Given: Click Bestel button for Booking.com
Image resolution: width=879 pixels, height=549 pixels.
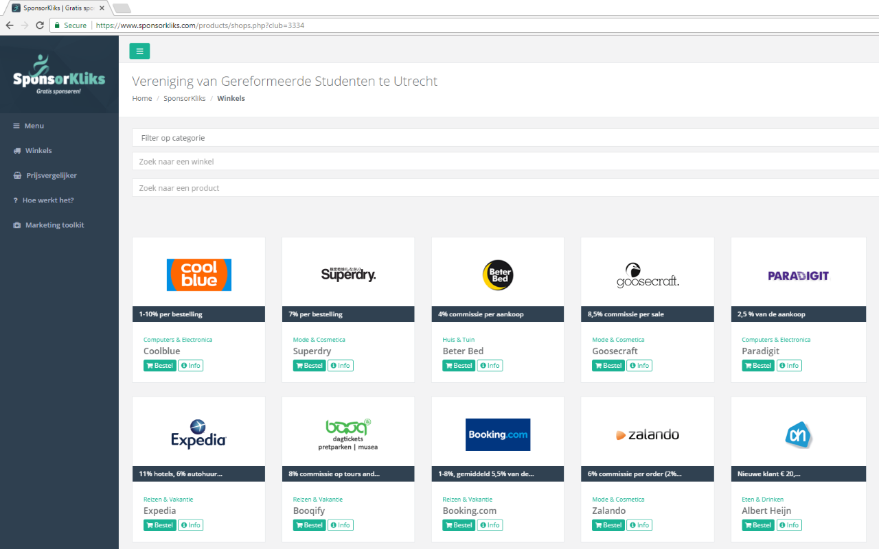Looking at the screenshot, I should [x=459, y=525].
